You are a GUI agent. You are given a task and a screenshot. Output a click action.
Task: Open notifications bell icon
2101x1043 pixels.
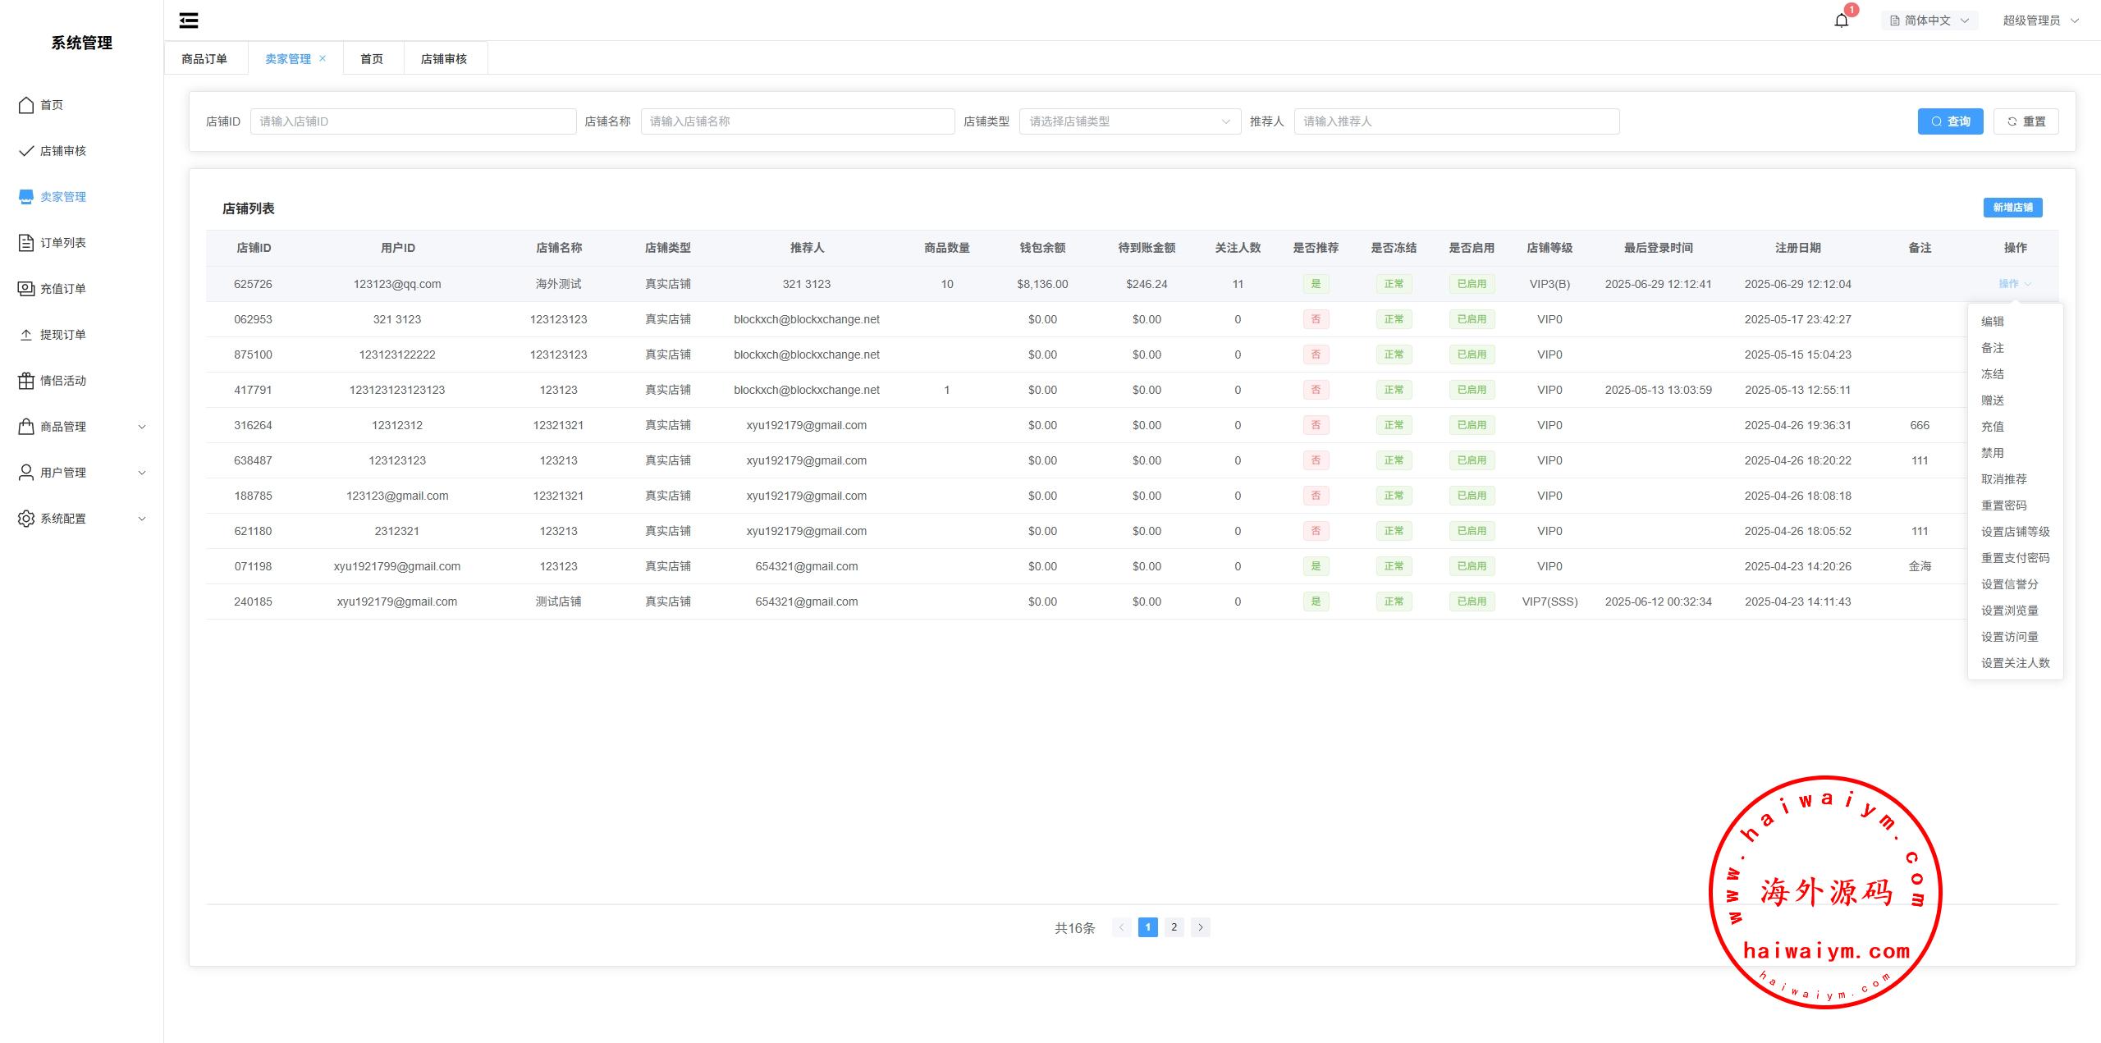pos(1841,21)
